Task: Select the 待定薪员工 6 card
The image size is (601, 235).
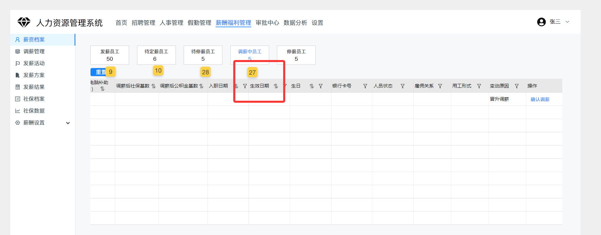Action: click(156, 55)
